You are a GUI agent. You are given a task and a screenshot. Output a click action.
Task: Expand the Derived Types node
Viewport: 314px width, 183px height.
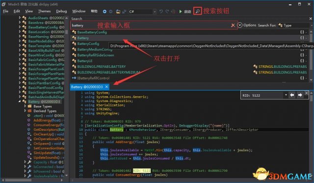(25, 111)
